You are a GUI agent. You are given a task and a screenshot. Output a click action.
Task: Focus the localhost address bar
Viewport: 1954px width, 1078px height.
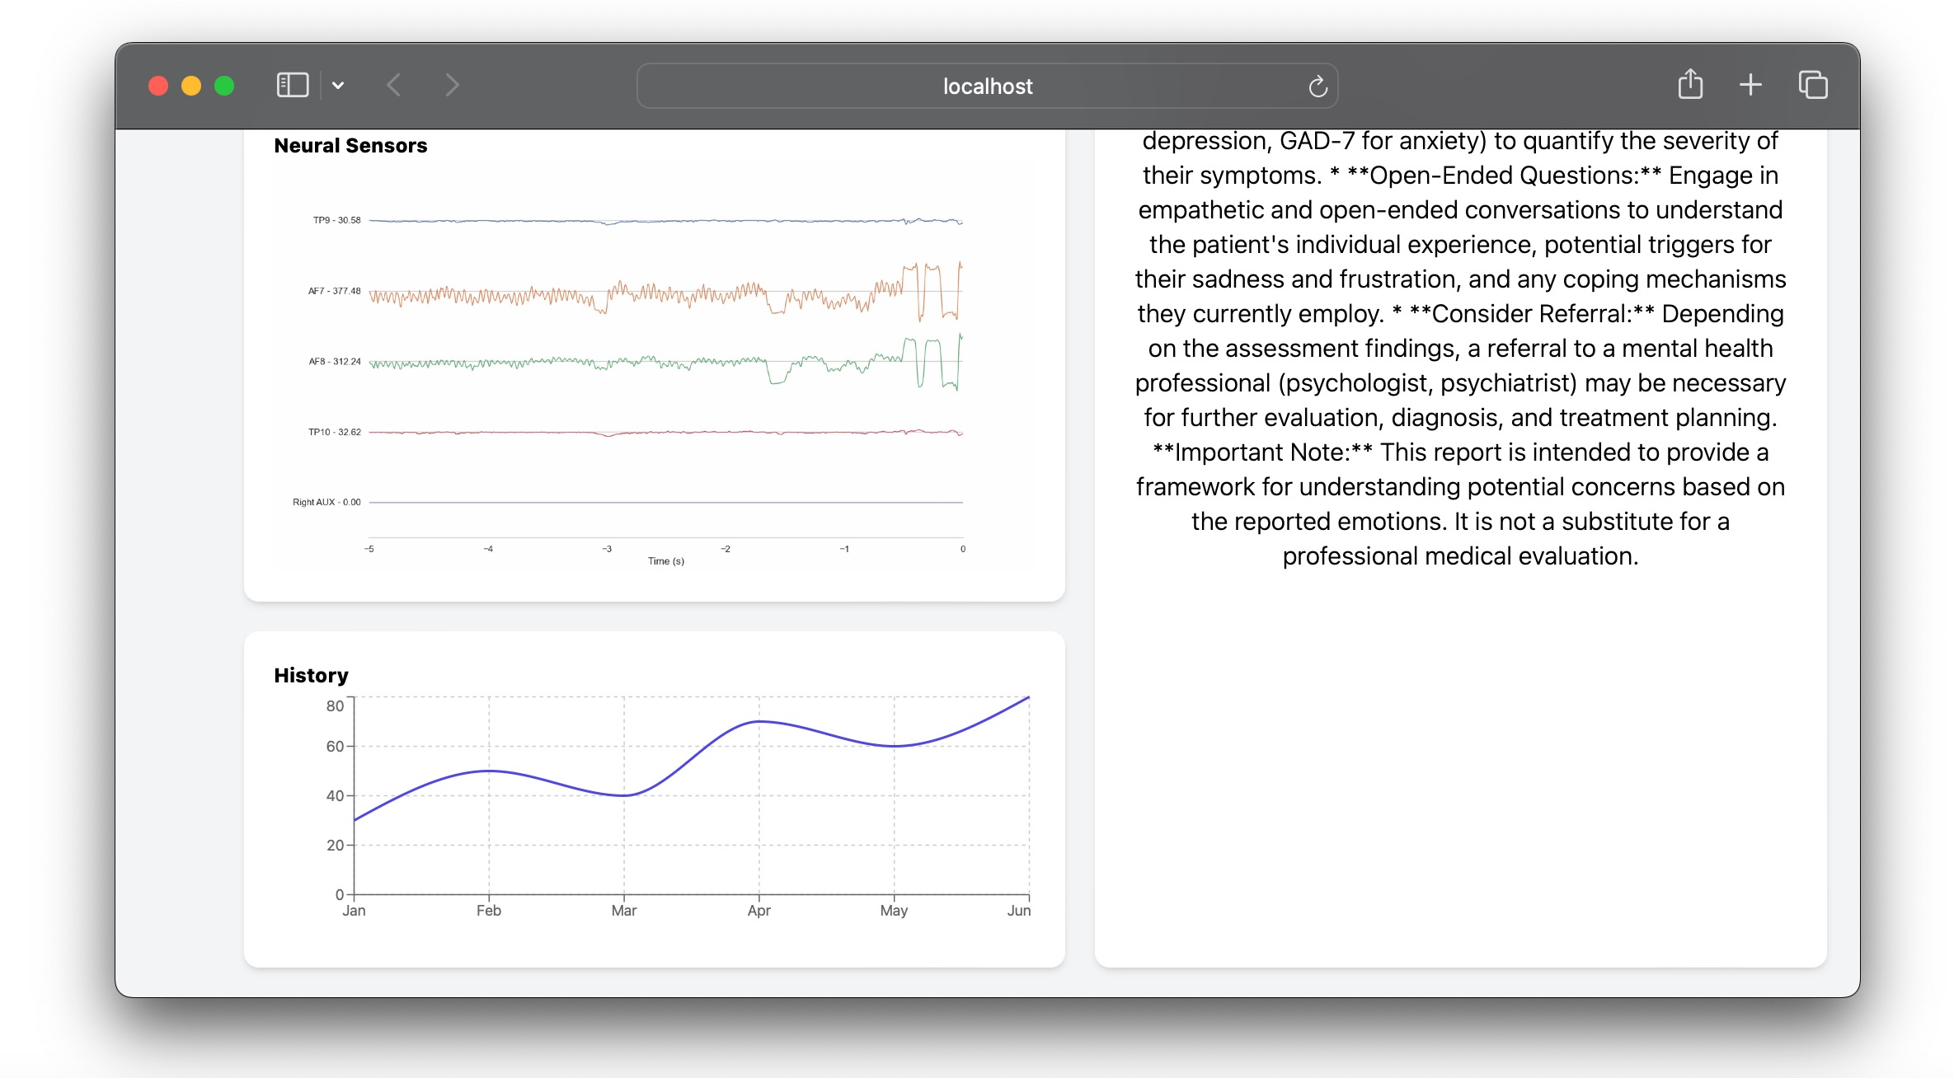point(986,86)
